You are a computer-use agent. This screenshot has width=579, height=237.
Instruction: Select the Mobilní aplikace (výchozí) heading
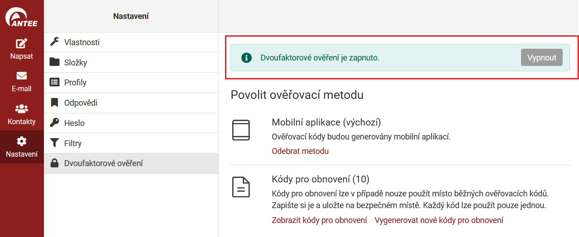point(326,122)
